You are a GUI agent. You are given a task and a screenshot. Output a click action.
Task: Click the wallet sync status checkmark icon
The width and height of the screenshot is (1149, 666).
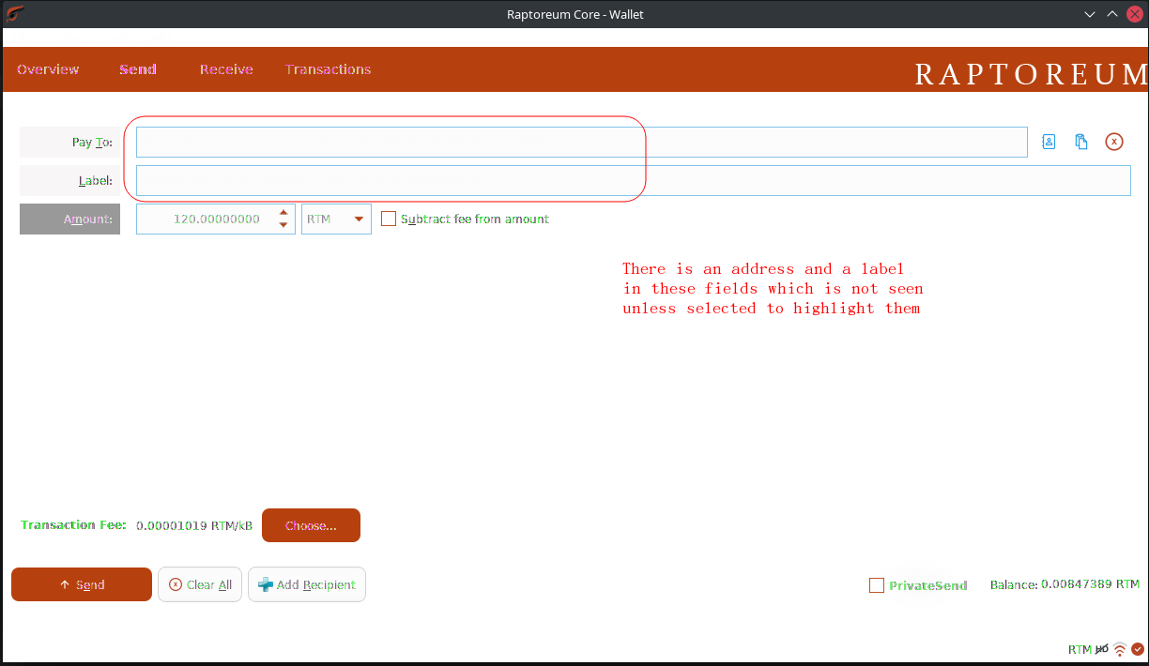coord(1138,648)
